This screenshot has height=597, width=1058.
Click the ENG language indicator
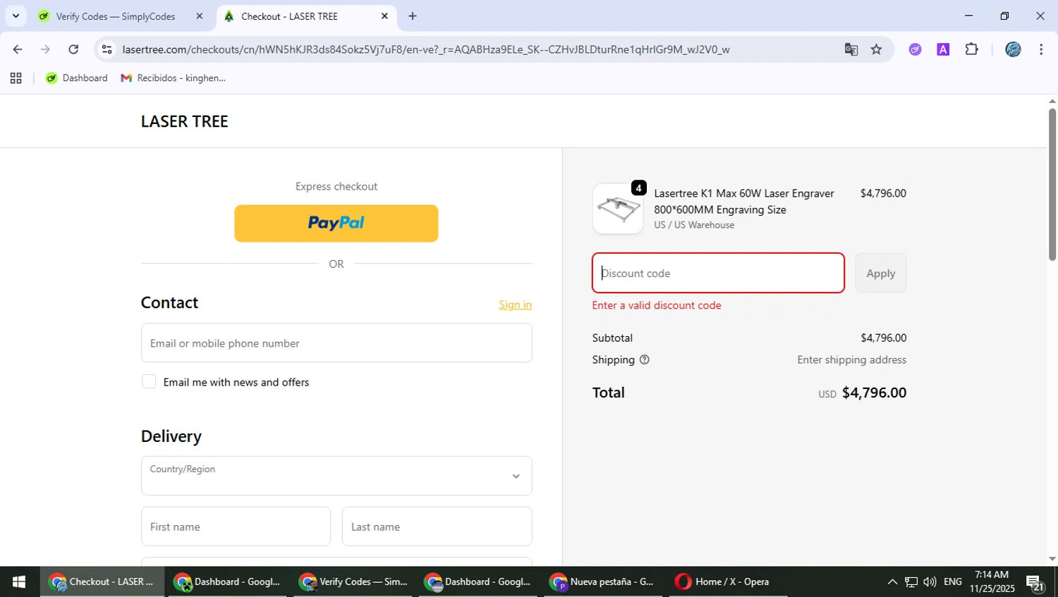(x=952, y=581)
